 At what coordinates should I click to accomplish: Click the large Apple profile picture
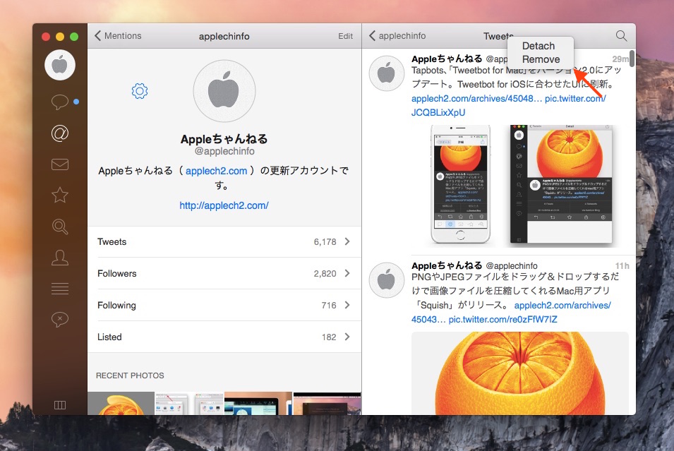point(224,91)
